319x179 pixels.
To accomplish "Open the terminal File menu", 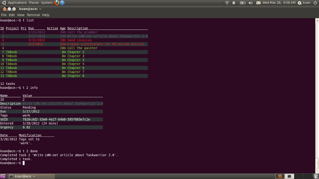I will tap(4, 15).
